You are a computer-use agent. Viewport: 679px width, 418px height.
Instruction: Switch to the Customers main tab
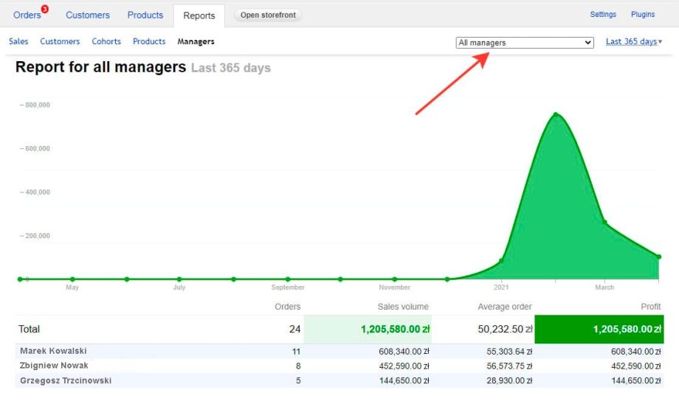tap(88, 15)
